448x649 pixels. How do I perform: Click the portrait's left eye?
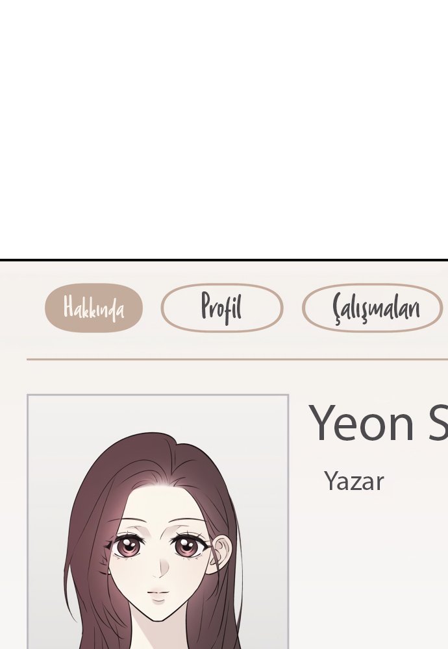(127, 546)
